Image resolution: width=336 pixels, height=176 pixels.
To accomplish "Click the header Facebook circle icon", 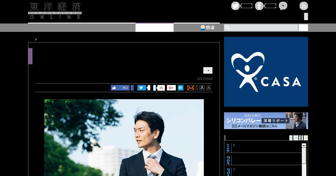I will (259, 6).
